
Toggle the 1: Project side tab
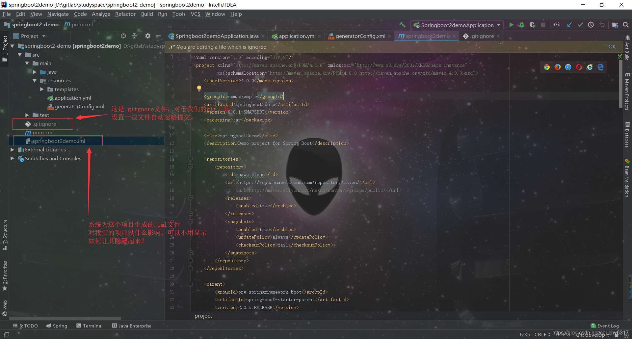5,48
